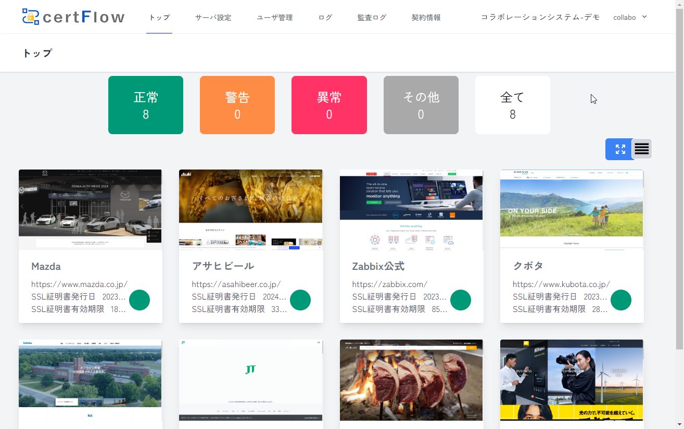Click the トップ page heading
The image size is (684, 429).
coord(37,53)
